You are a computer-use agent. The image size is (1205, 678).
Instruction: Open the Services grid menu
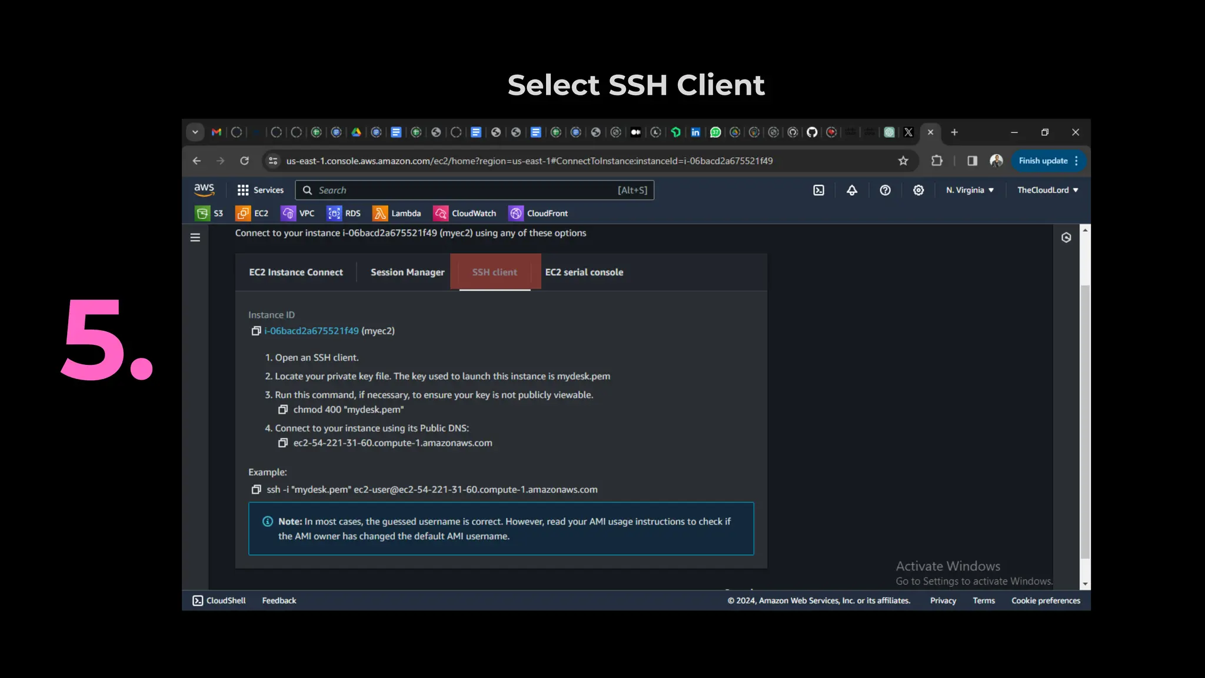(260, 190)
